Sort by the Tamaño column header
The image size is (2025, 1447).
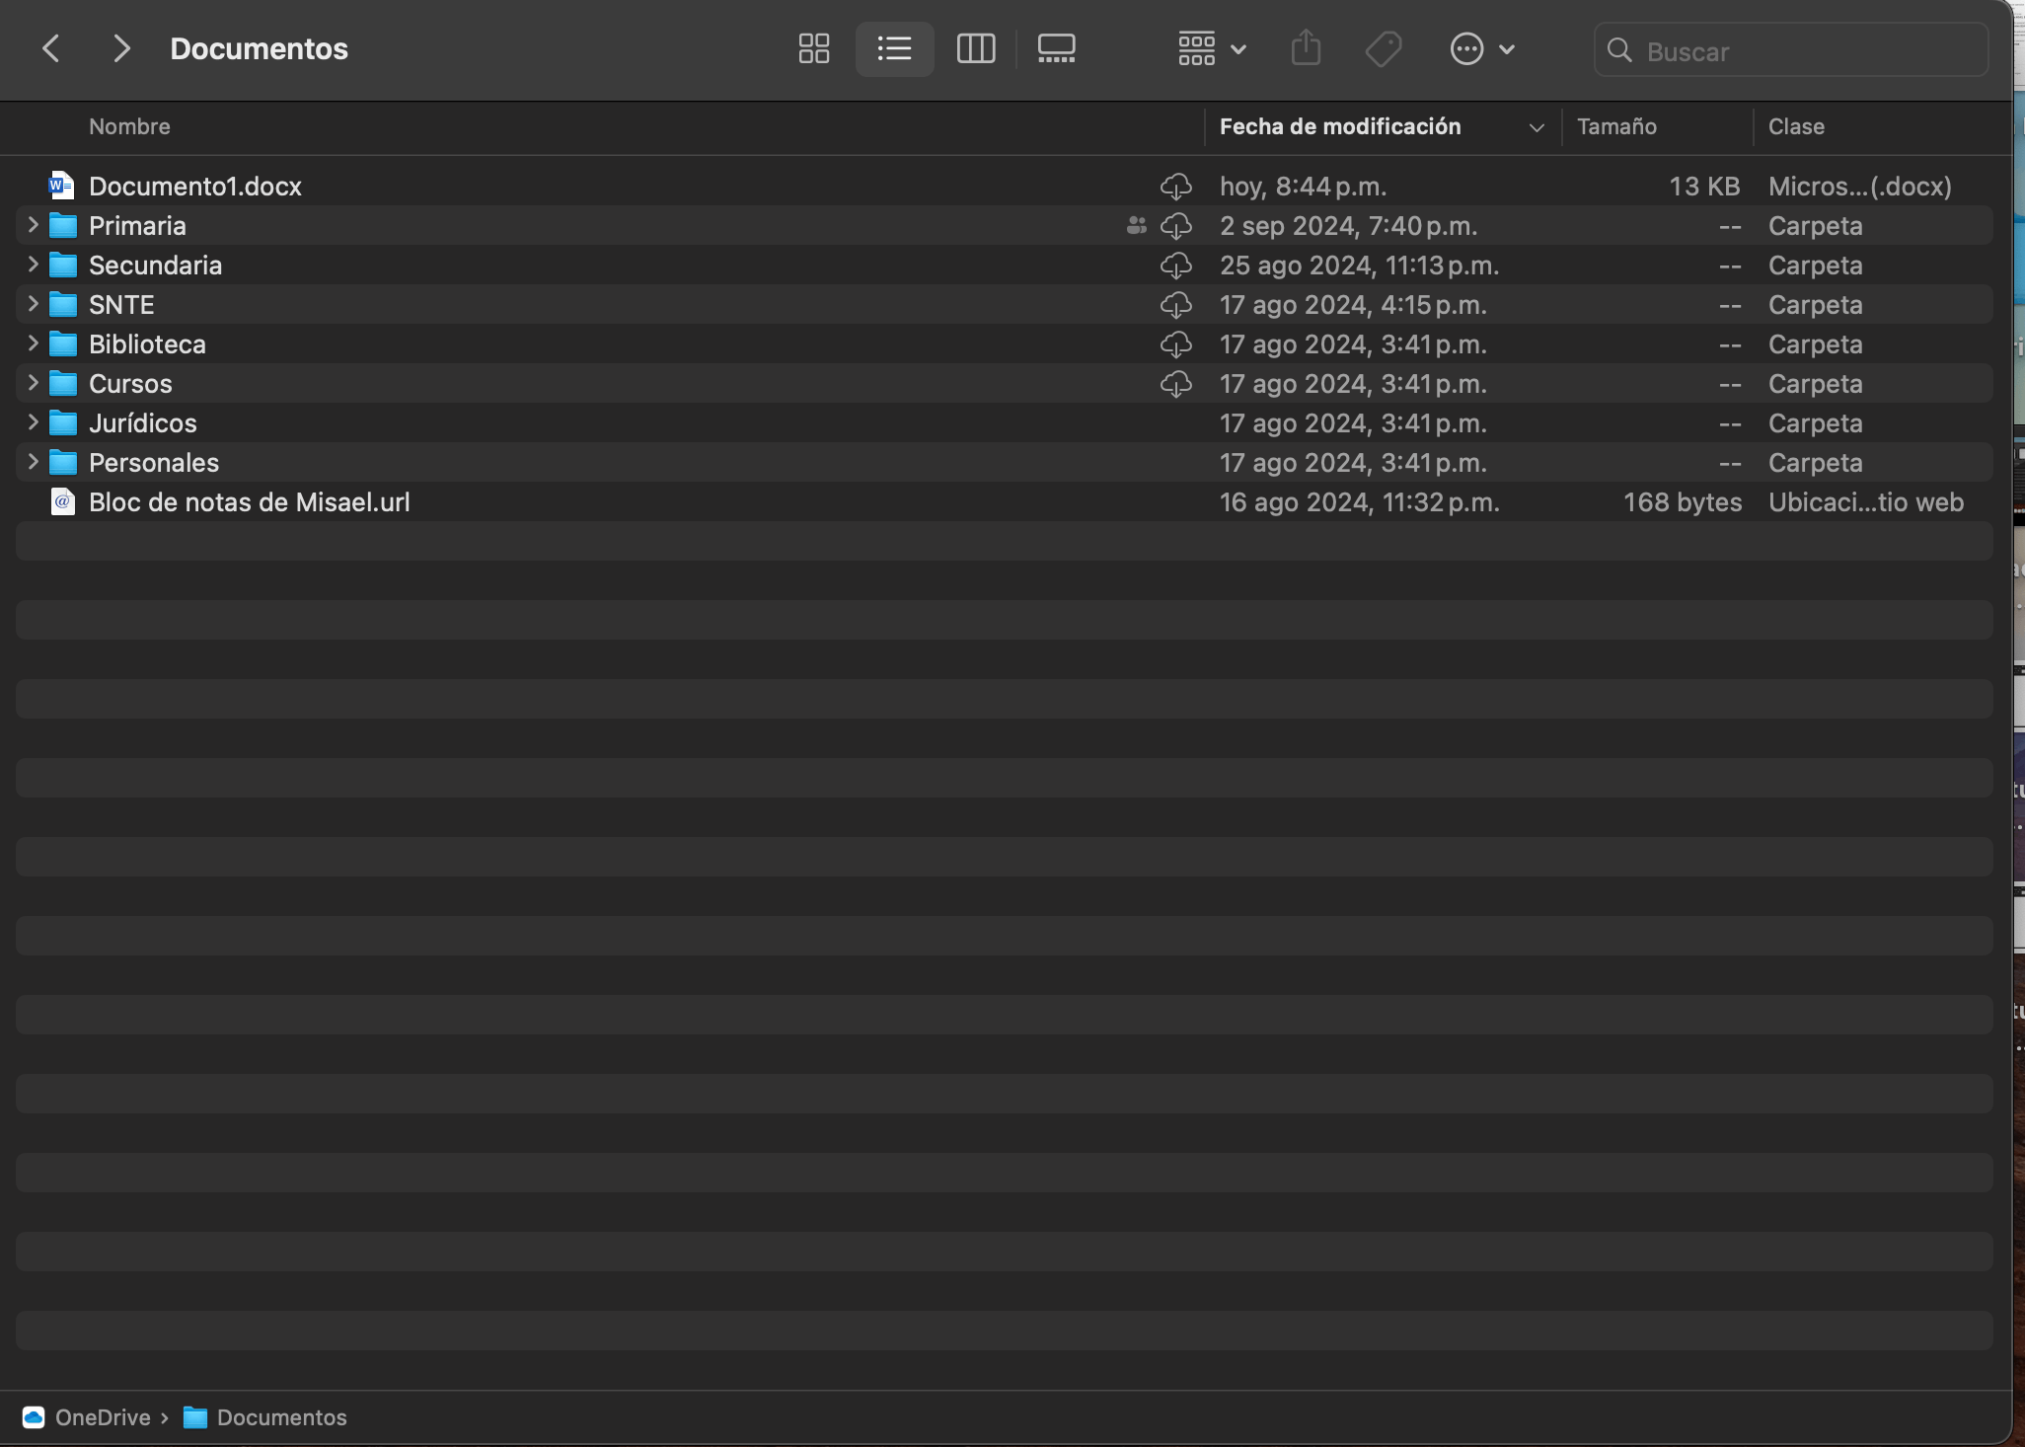pos(1616,126)
